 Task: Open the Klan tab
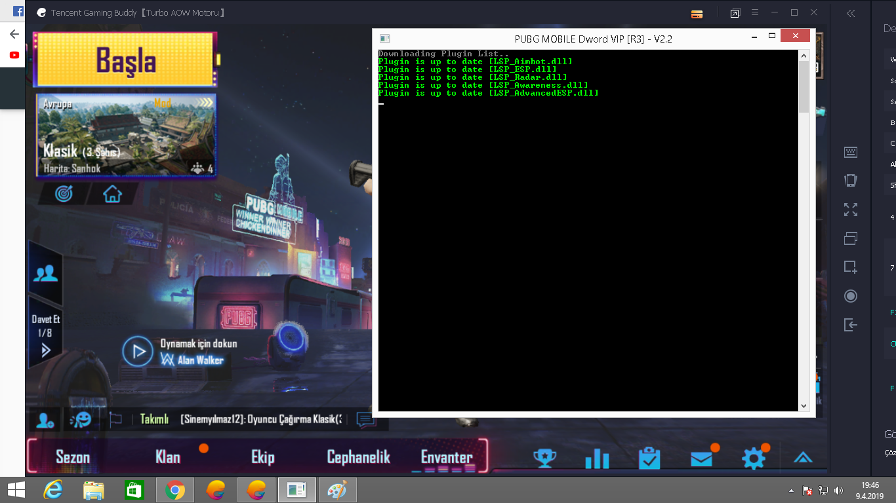tap(168, 456)
